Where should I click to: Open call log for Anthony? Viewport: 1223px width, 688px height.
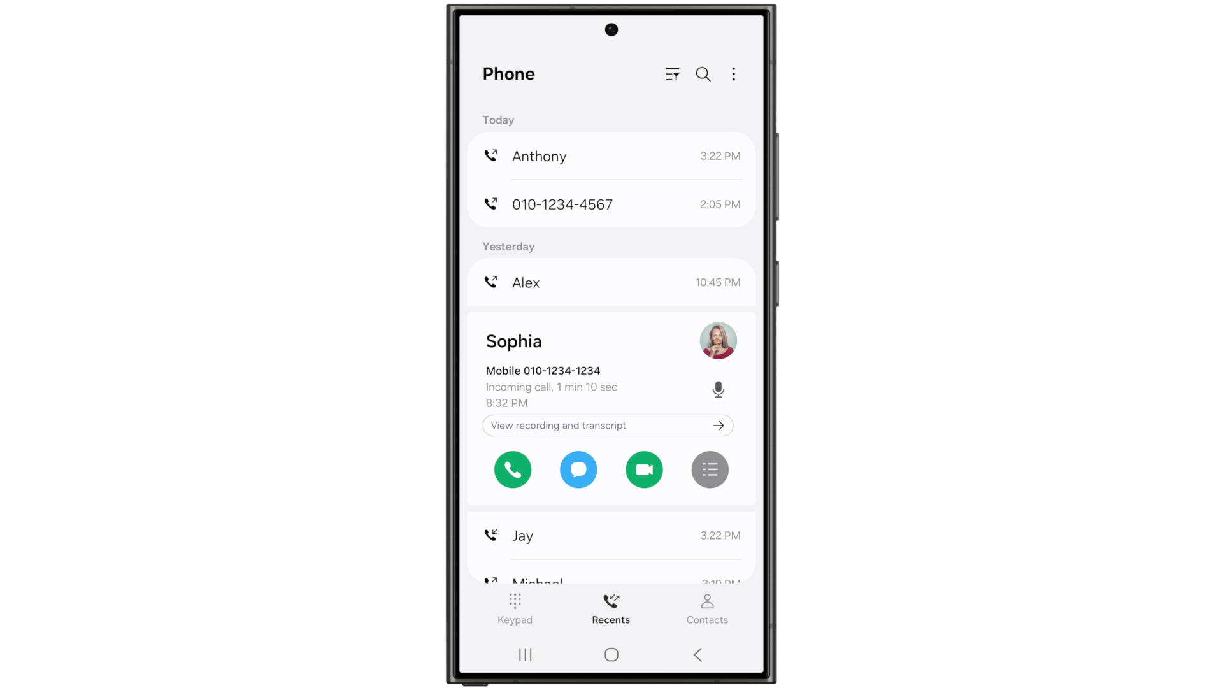click(611, 155)
